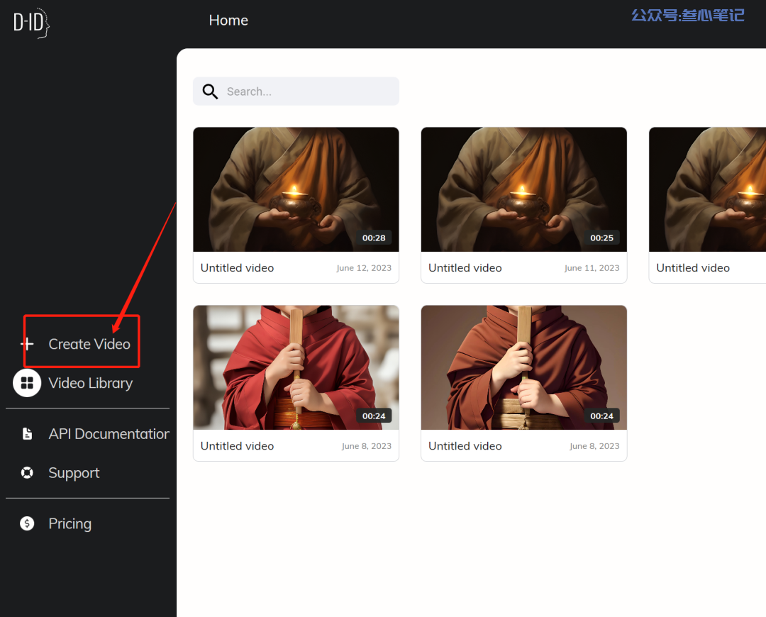Click the Untitled video title dated June 12
This screenshot has width=766, height=617.
tap(238, 267)
